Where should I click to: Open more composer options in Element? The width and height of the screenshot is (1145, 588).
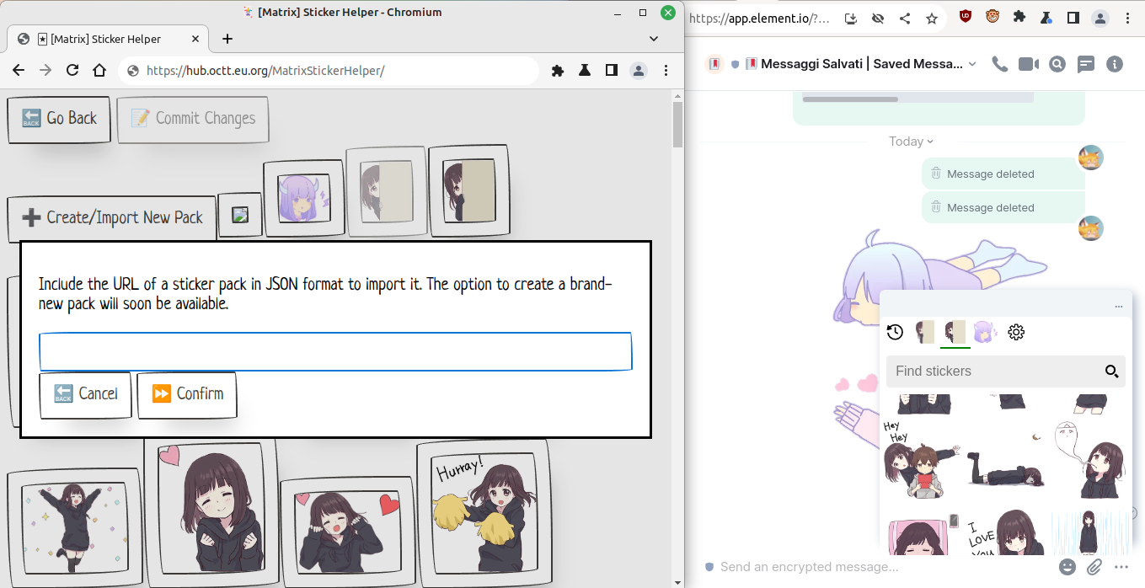[1121, 567]
